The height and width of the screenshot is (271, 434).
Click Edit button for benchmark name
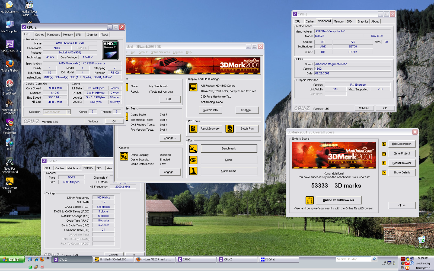(170, 99)
